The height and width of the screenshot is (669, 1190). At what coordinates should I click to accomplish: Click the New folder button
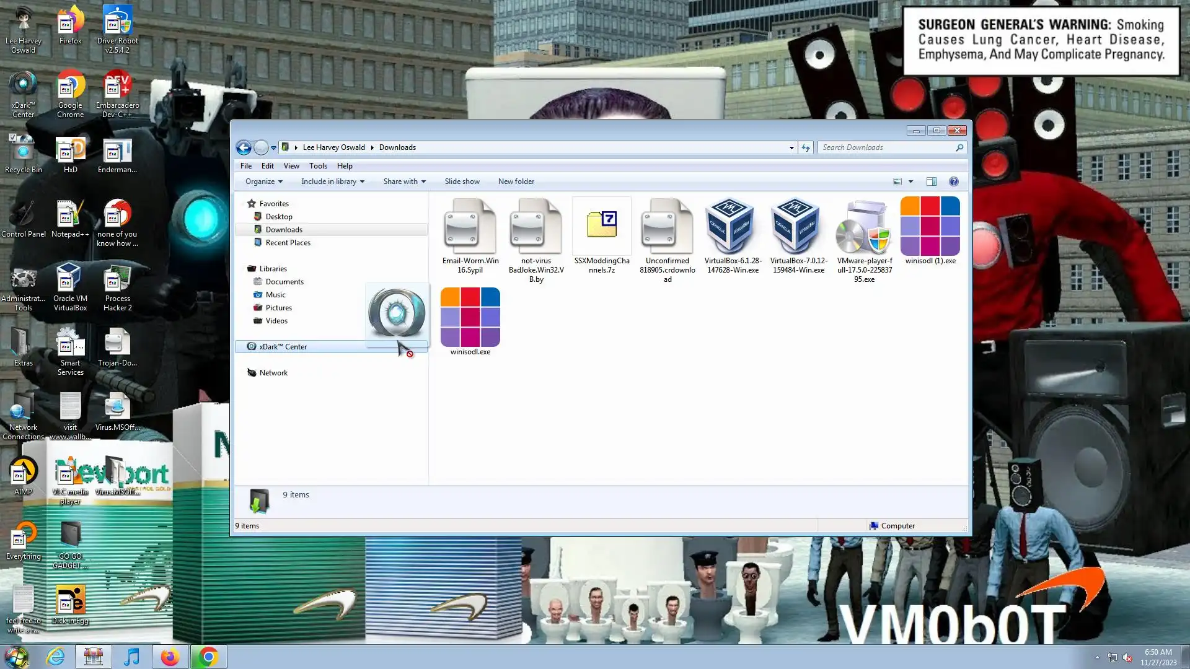coord(516,181)
